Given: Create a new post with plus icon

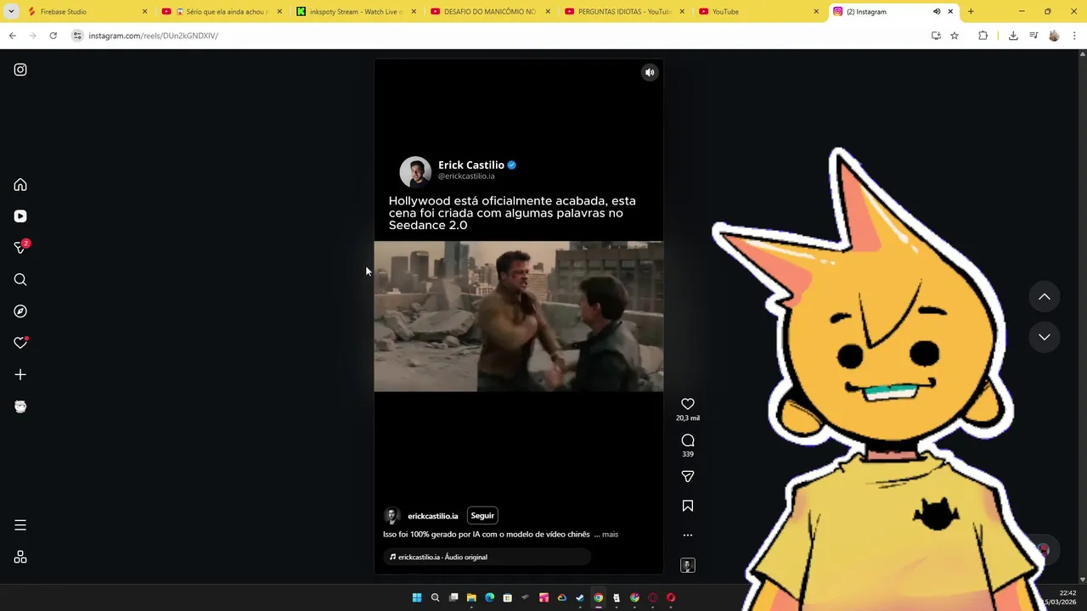Looking at the screenshot, I should 20,374.
